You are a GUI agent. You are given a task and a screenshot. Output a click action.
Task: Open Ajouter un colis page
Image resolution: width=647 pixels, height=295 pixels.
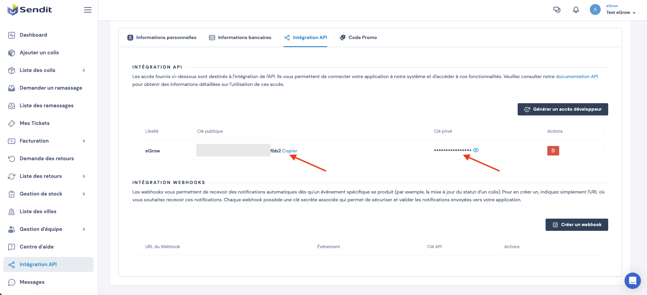pyautogui.click(x=39, y=53)
